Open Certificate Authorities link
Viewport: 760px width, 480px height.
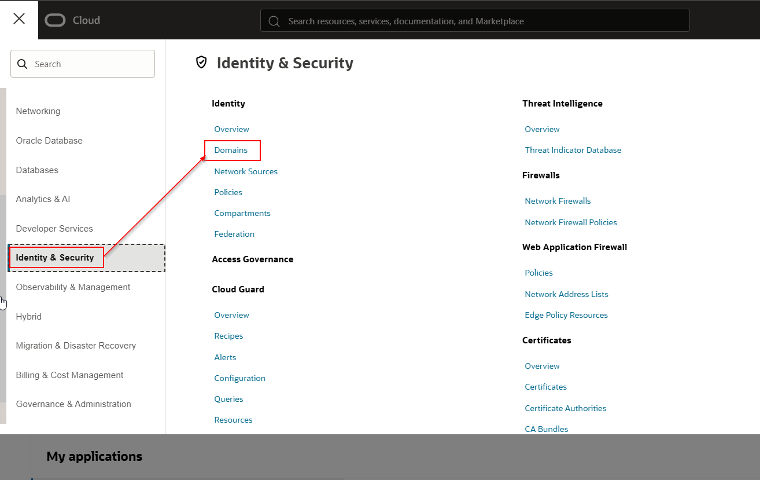pyautogui.click(x=565, y=408)
